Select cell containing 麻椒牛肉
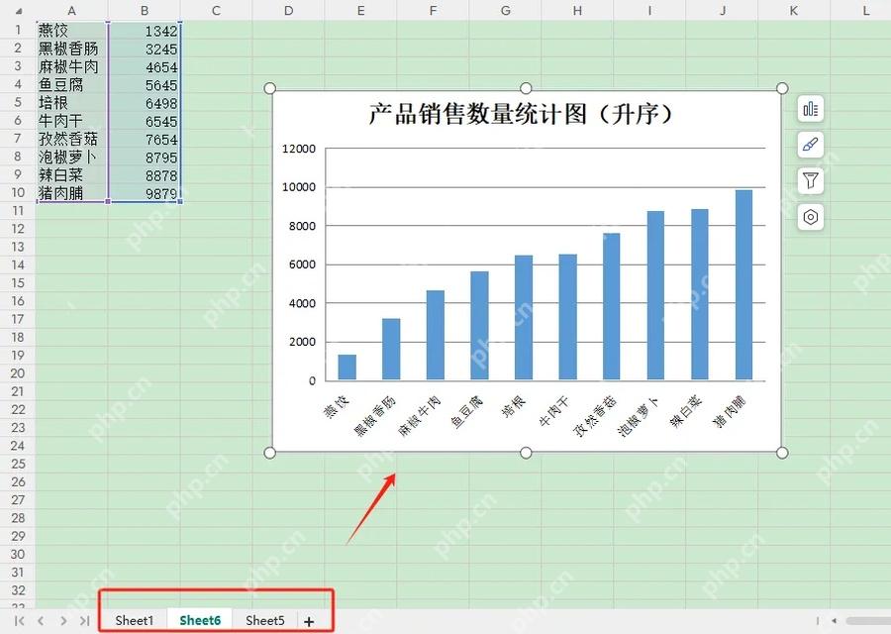The width and height of the screenshot is (891, 634). click(71, 66)
